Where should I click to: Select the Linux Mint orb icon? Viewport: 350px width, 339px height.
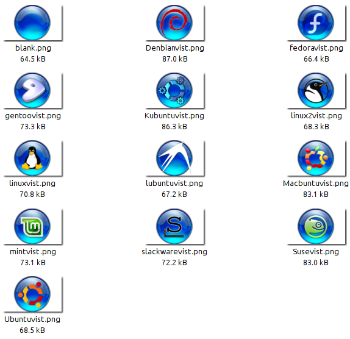[x=32, y=226]
